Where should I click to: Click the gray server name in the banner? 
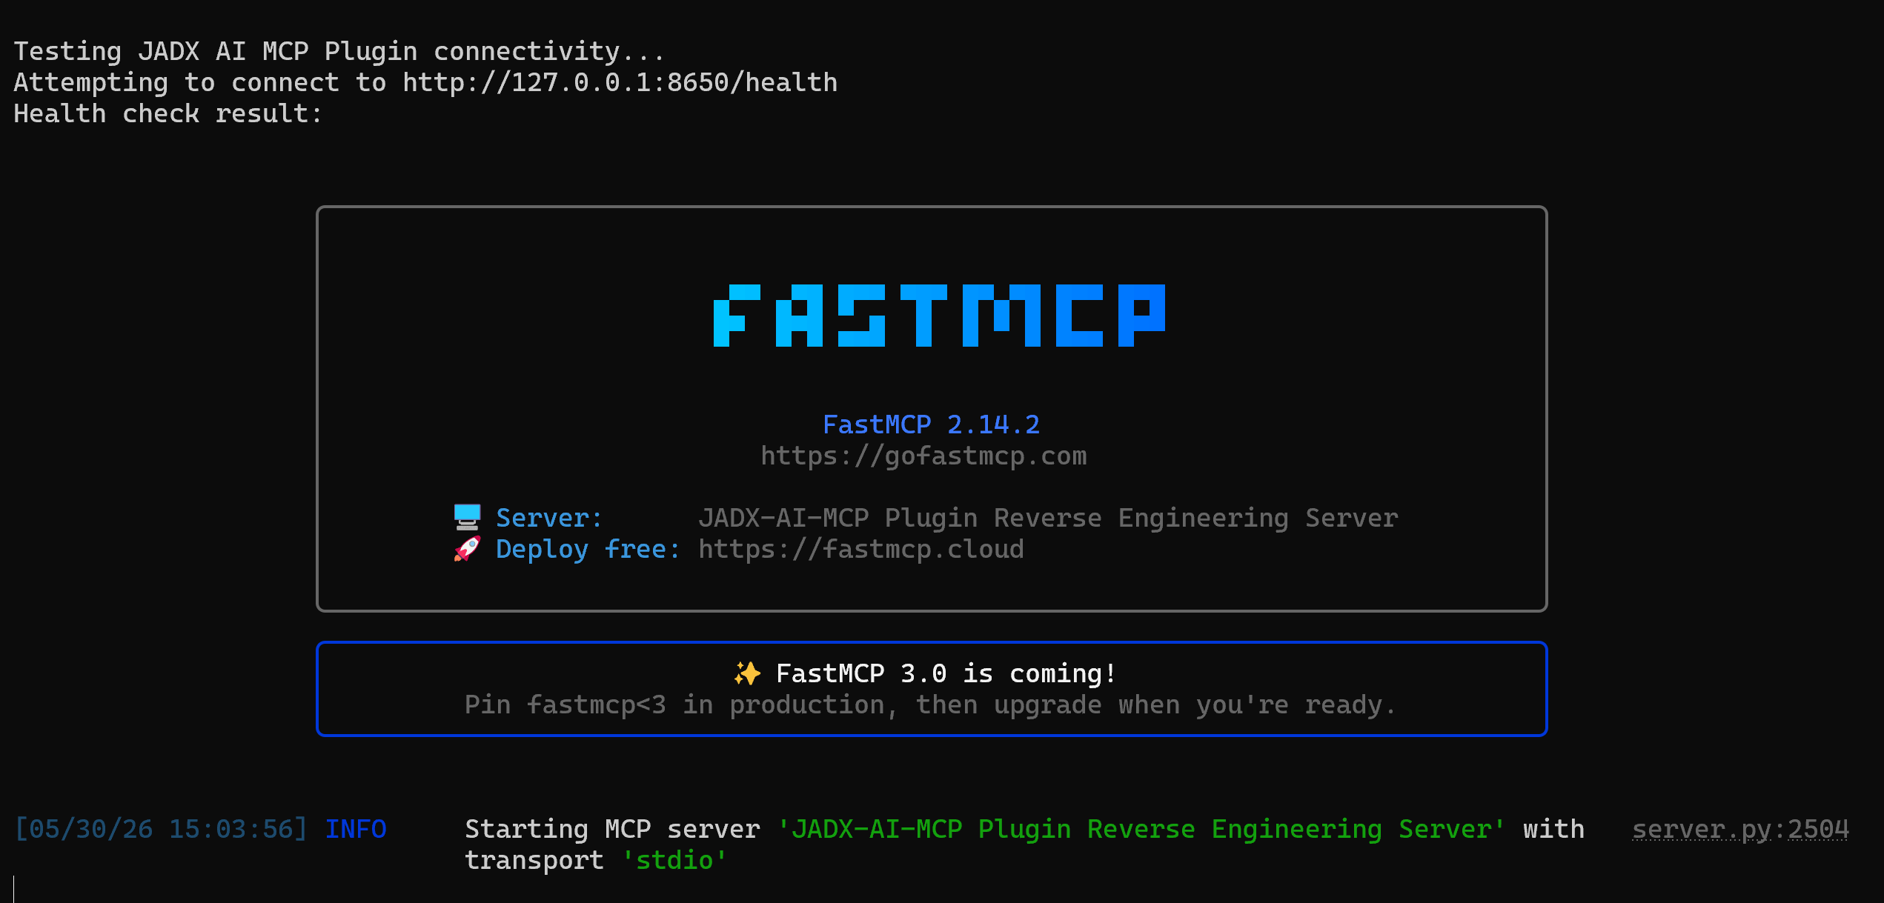[1048, 518]
